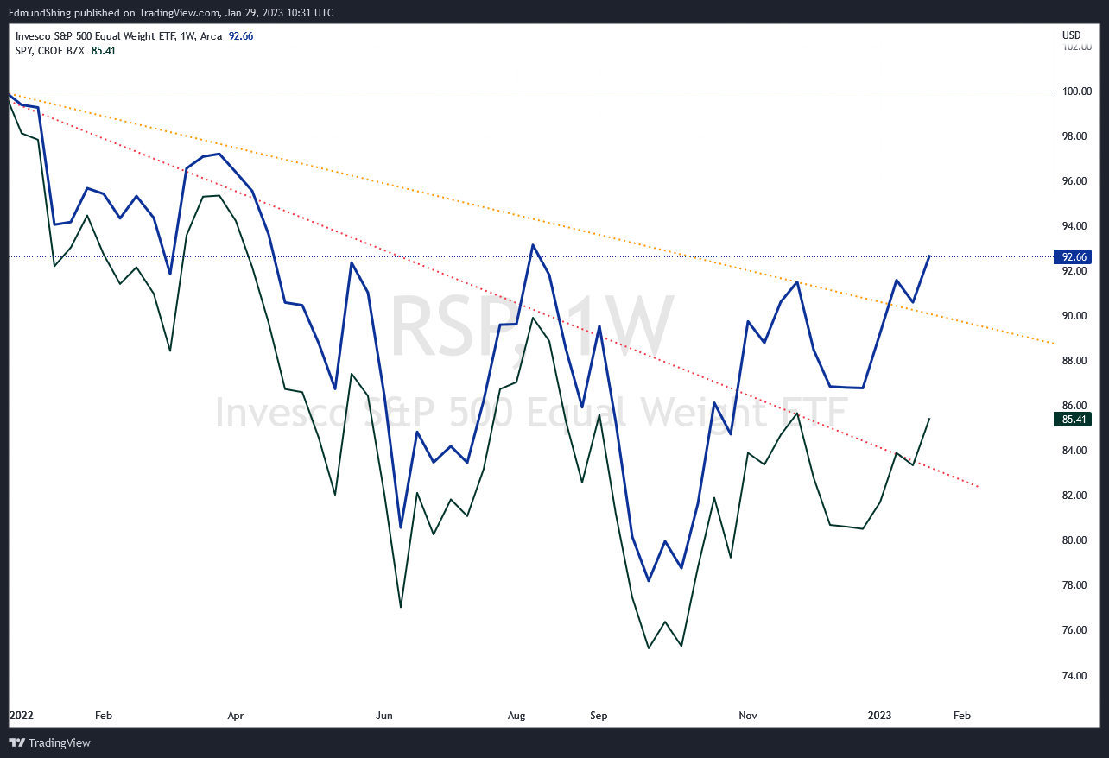Click the Sep time axis label
1109x758 pixels.
[x=599, y=716]
